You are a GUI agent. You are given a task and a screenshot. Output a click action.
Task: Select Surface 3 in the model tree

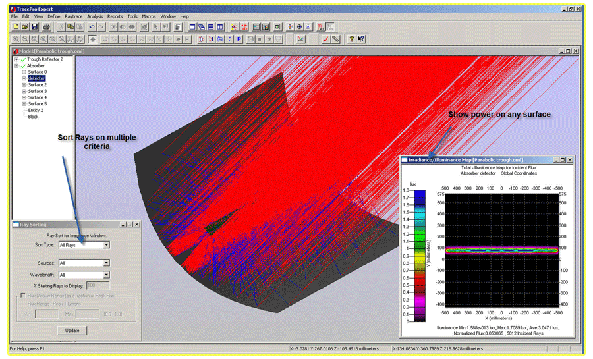tap(37, 91)
